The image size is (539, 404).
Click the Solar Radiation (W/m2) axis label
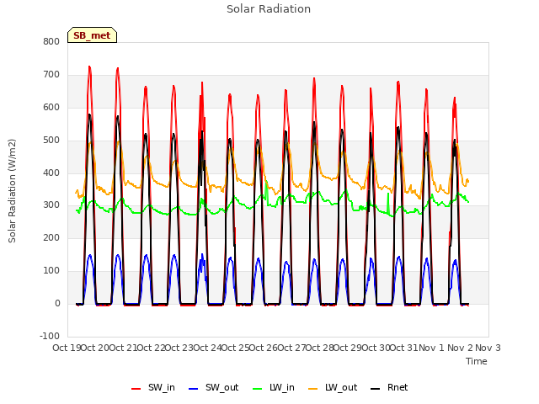(12, 191)
